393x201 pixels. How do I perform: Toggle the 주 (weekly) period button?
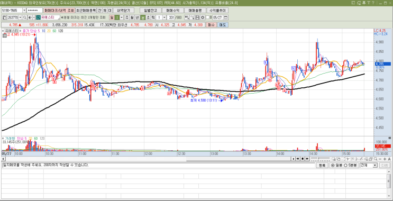tap(127, 17)
